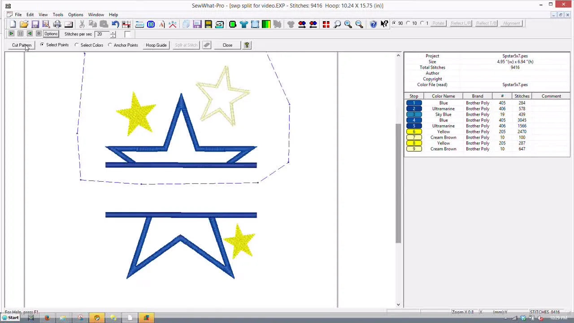Screen dimensions: 574x323
Task: Click the canvas vertical scrollbar thumb
Action: point(398,183)
